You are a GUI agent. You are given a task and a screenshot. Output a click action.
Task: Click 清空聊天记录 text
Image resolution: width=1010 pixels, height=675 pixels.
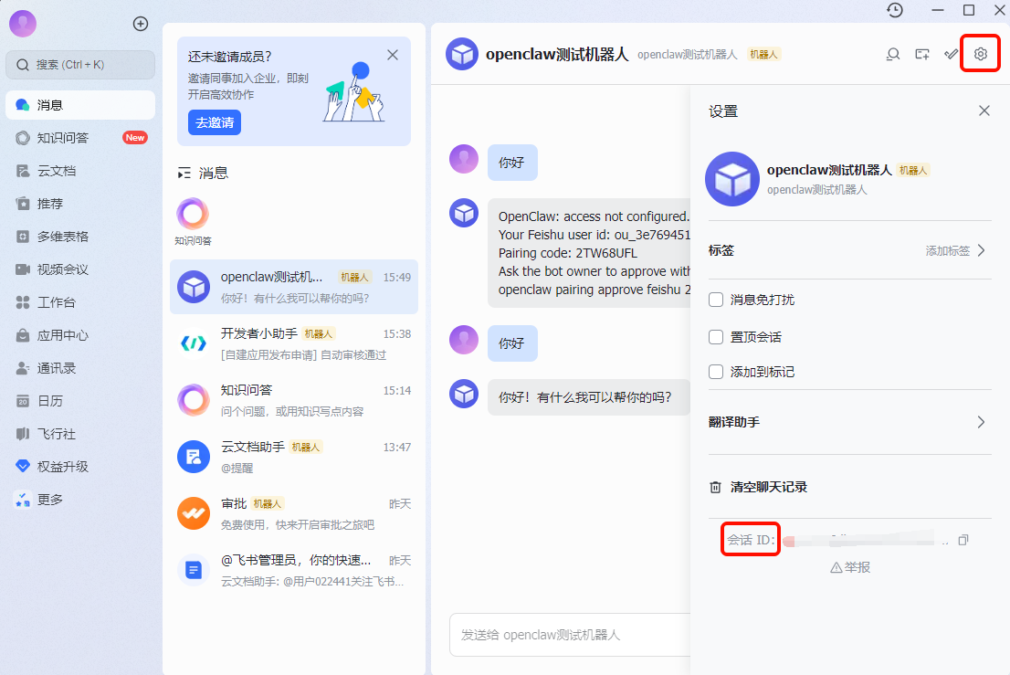point(768,487)
